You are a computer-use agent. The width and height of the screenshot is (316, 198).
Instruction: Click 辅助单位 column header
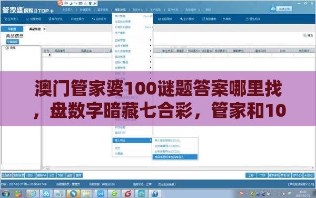tap(238, 51)
